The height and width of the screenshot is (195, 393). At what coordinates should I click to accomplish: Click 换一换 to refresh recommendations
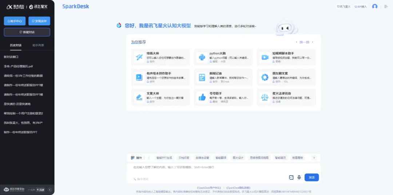coord(304,42)
